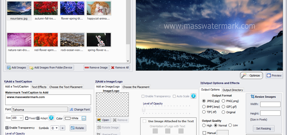Set output quality to High
The image size is (287, 135).
coord(204,126)
